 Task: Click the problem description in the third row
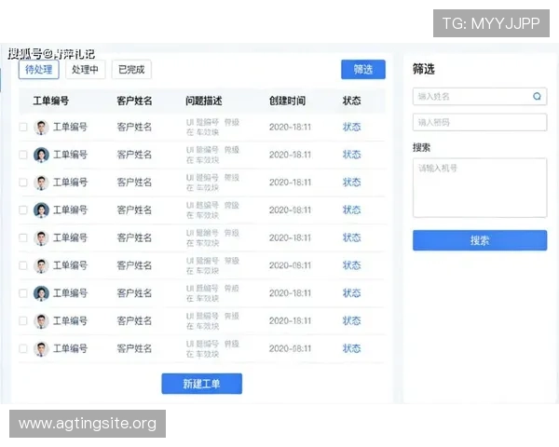[x=212, y=183]
